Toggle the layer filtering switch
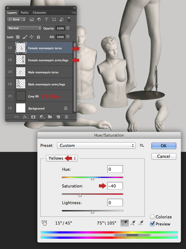The image size is (186, 249). click(69, 19)
